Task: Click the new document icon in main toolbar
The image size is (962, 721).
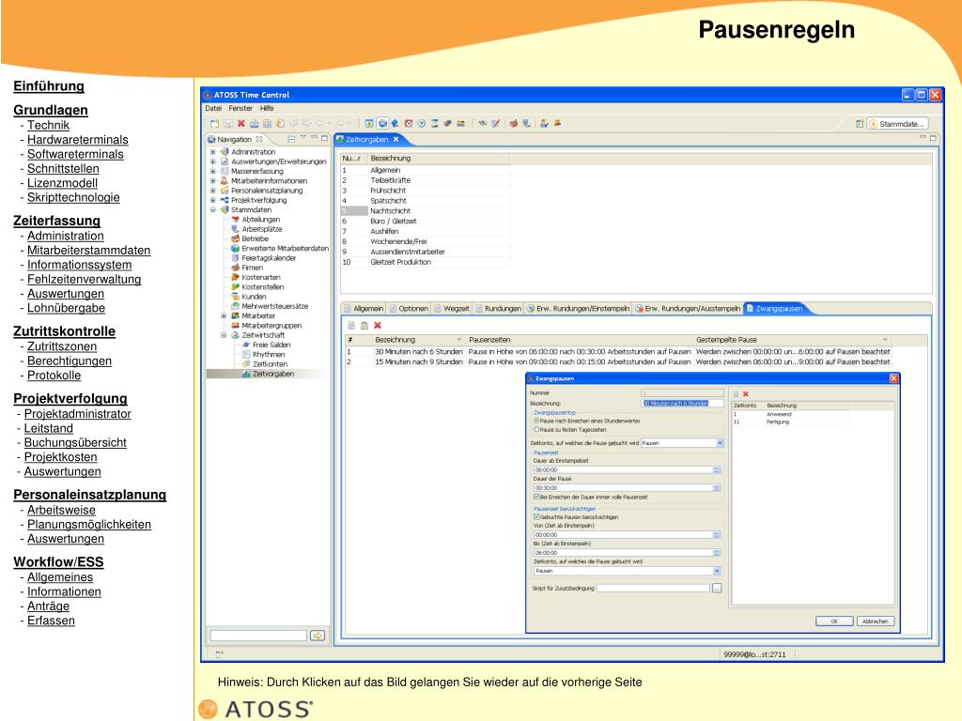Action: click(x=215, y=124)
